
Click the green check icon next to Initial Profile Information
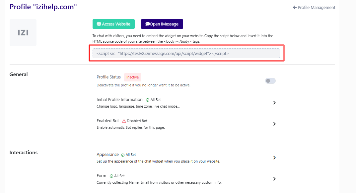click(148, 100)
